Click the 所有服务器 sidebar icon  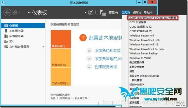click(6, 36)
